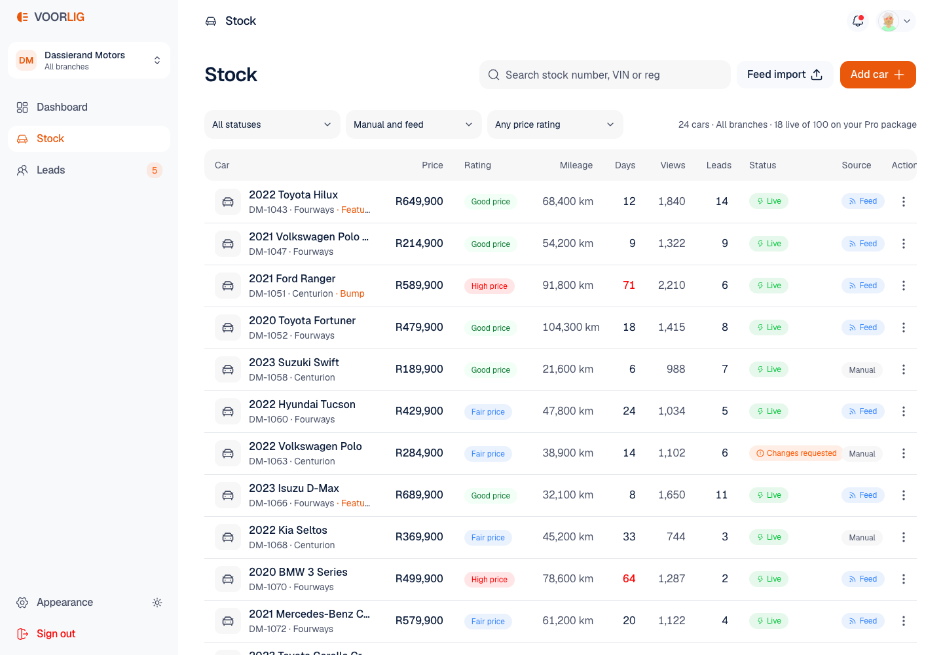Click the Good price badge for 2022 Toyota Hilux
This screenshot has width=943, height=655.
coord(490,202)
